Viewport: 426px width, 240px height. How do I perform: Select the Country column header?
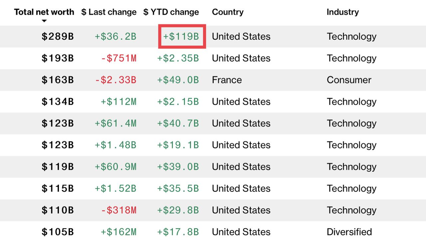tap(228, 12)
